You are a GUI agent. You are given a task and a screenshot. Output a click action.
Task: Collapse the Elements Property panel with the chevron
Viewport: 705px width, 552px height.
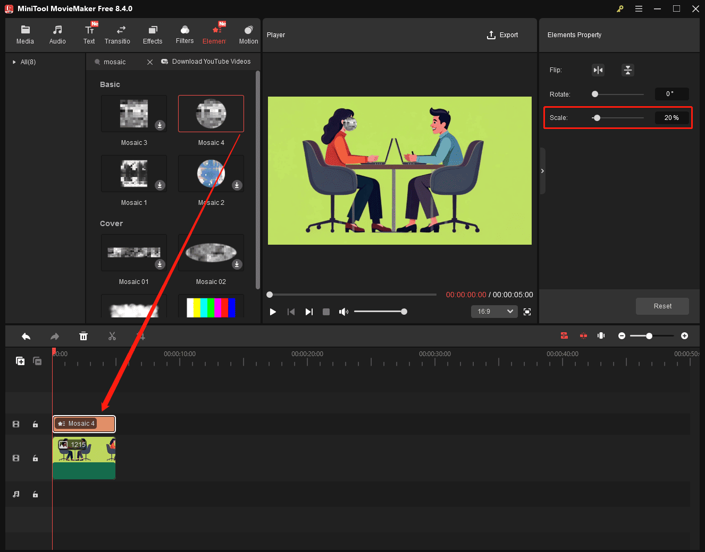coord(542,170)
